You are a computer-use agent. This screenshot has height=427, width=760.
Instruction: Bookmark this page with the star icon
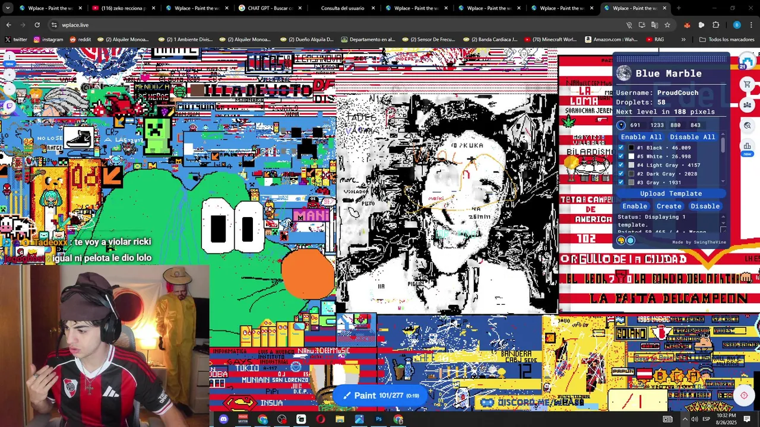click(667, 25)
